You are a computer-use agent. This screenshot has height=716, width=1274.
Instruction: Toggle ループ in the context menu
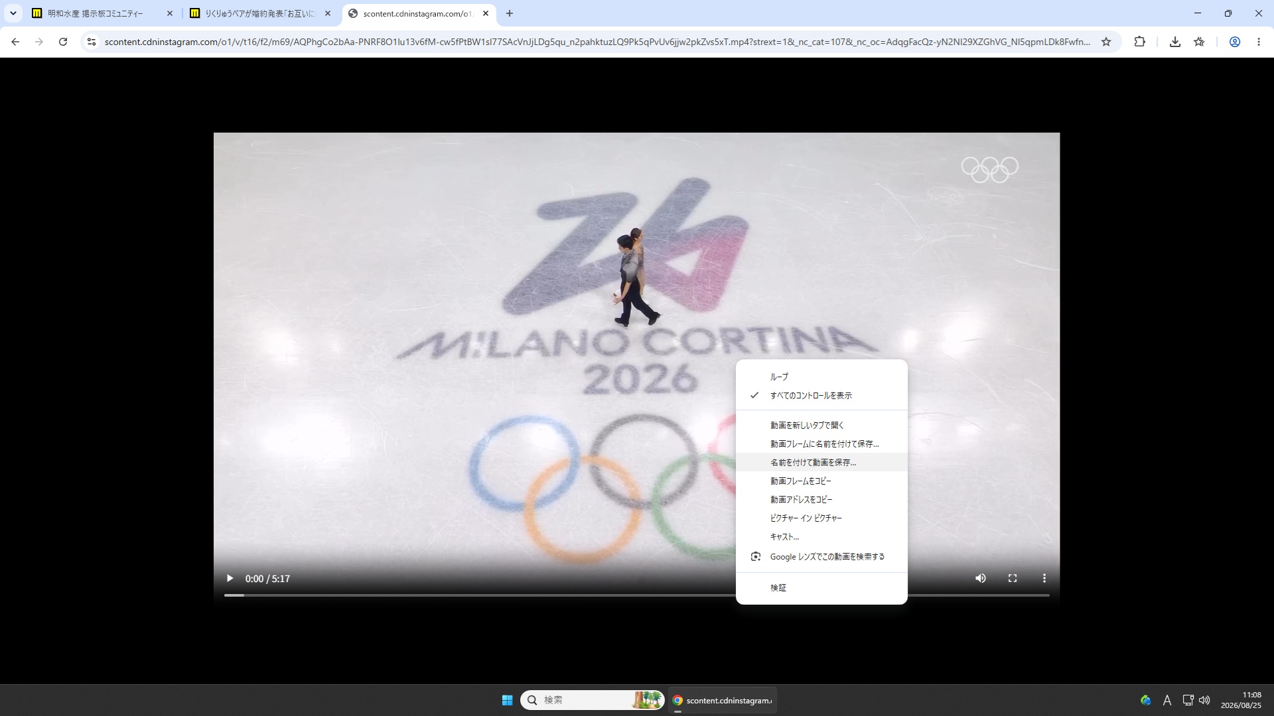point(821,377)
